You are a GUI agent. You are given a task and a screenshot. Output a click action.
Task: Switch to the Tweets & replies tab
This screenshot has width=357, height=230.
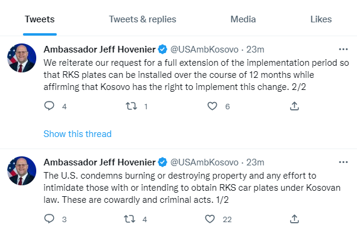pos(143,19)
